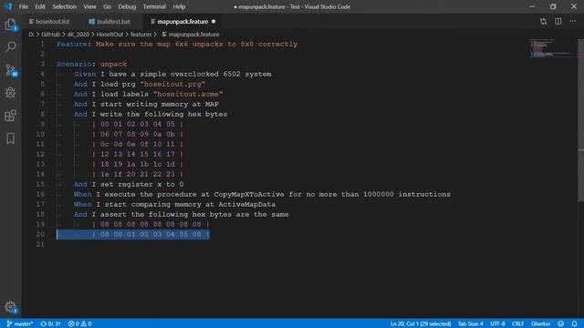Synchronize changes in status bar
584x328 pixels.
(x=50, y=324)
